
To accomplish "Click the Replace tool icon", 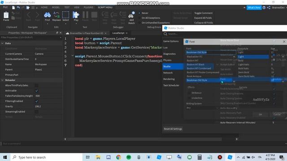I will pos(57,15).
